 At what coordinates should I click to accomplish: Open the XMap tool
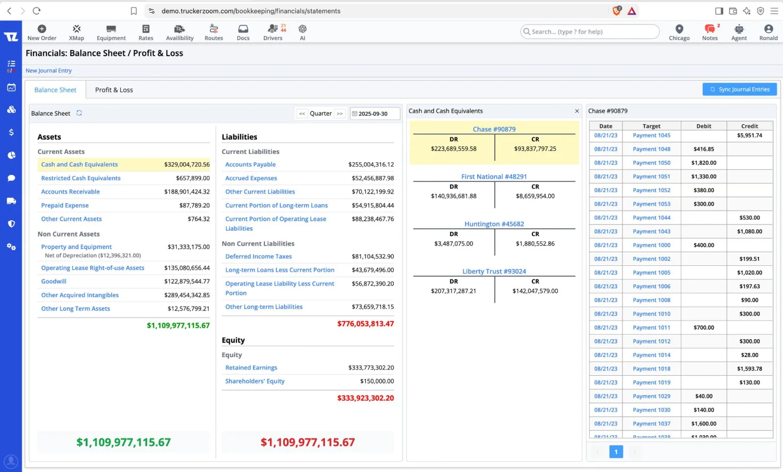76,32
